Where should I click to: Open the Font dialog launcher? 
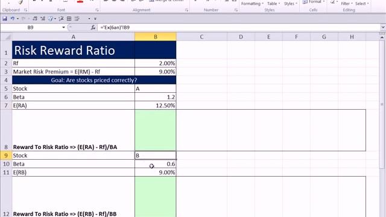(97, 10)
